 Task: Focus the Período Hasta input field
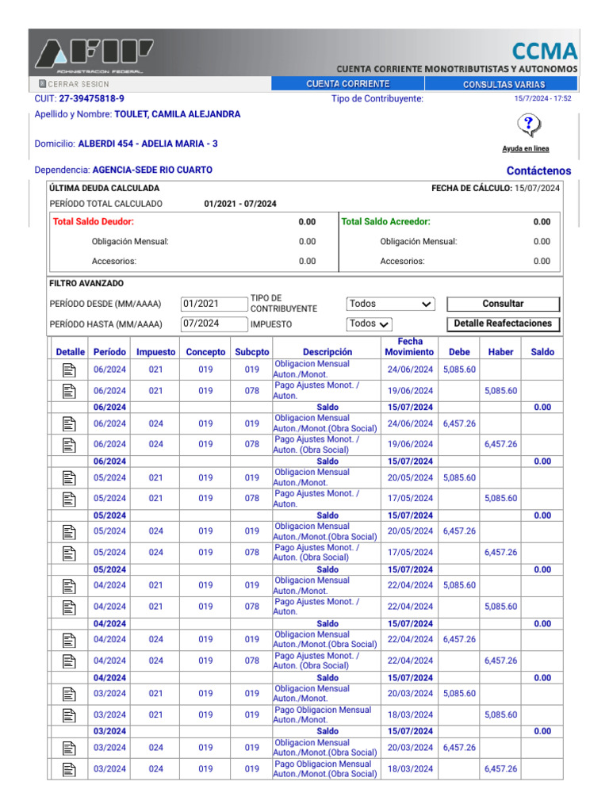(213, 324)
